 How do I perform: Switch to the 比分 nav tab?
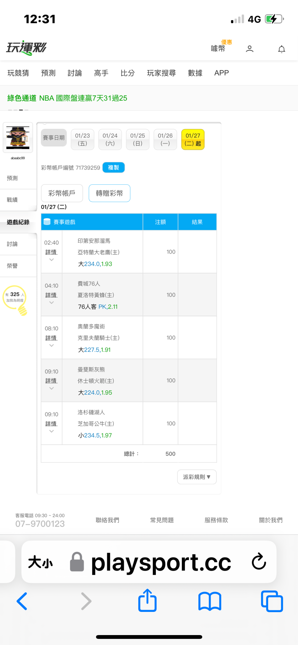click(127, 73)
